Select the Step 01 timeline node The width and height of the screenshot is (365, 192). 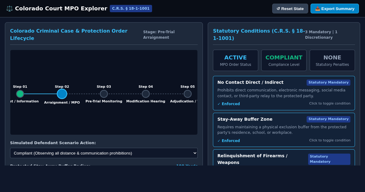pos(20,94)
